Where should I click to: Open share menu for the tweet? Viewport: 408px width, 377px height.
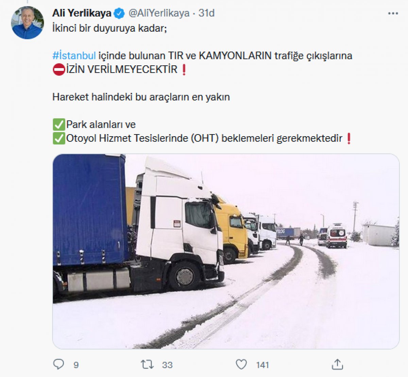pos(337,364)
